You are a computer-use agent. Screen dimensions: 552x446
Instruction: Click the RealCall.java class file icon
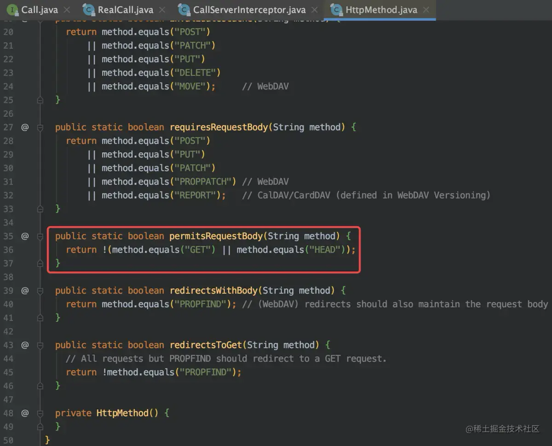(x=88, y=9)
